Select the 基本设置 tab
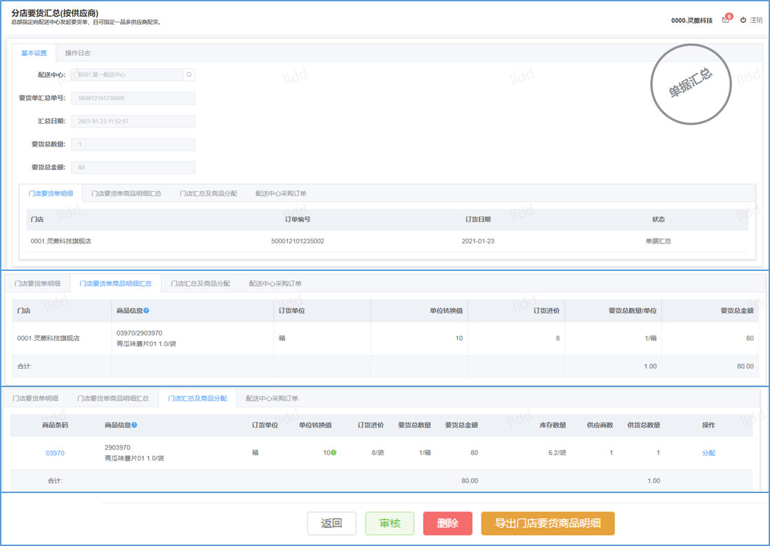This screenshot has width=770, height=546. [34, 53]
